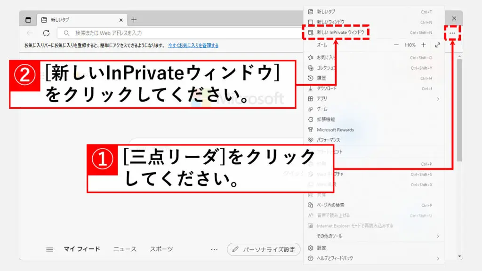Decrease zoom with the minus button
Viewport: 482px width, 271px height.
[396, 45]
